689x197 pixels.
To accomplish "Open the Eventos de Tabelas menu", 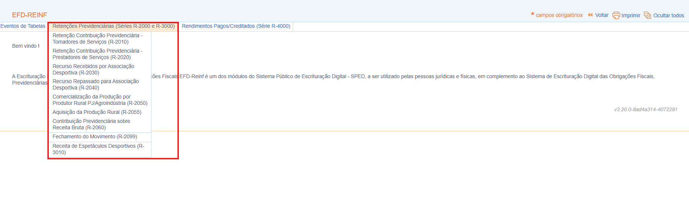I will (x=23, y=26).
